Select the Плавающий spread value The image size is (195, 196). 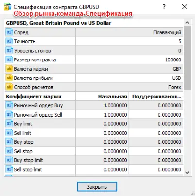click(167, 32)
